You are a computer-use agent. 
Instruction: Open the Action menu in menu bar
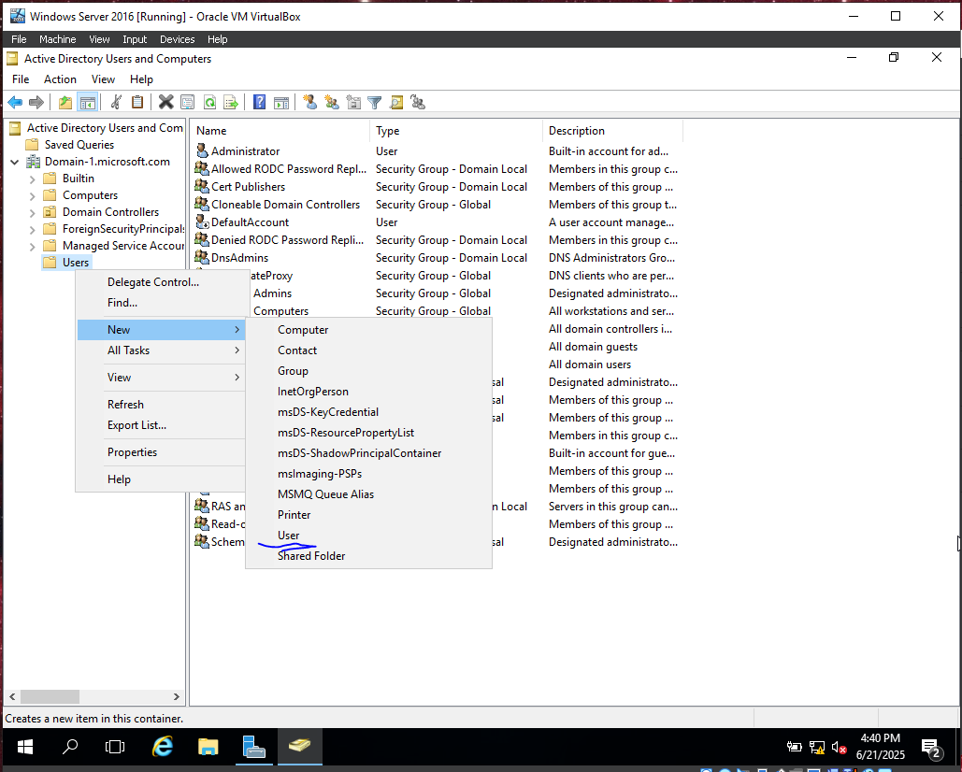pos(60,79)
